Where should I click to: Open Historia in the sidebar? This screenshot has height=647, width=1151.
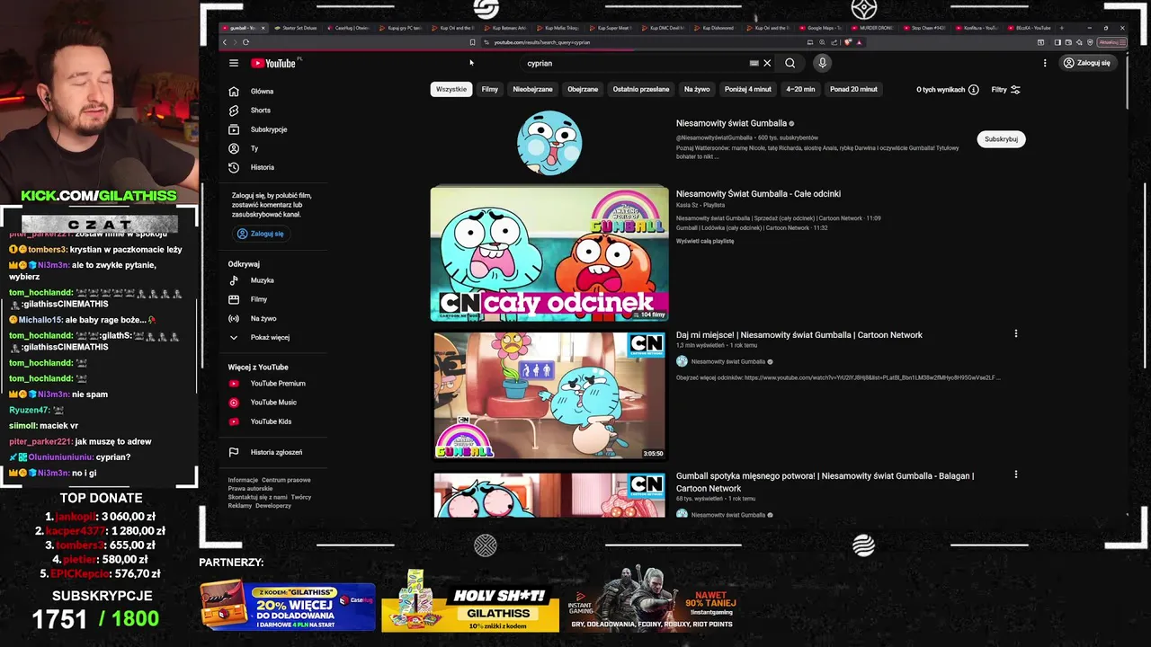[262, 167]
